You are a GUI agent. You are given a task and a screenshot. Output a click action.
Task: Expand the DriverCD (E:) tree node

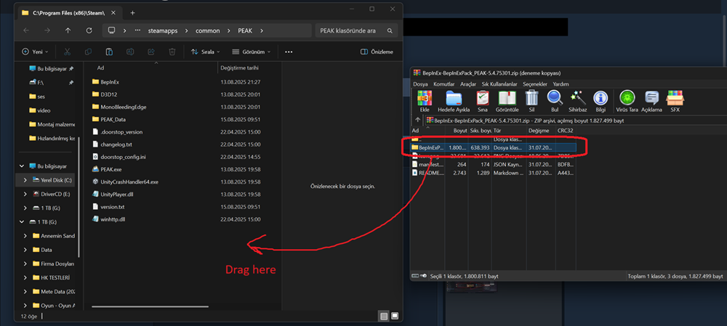pyautogui.click(x=25, y=194)
